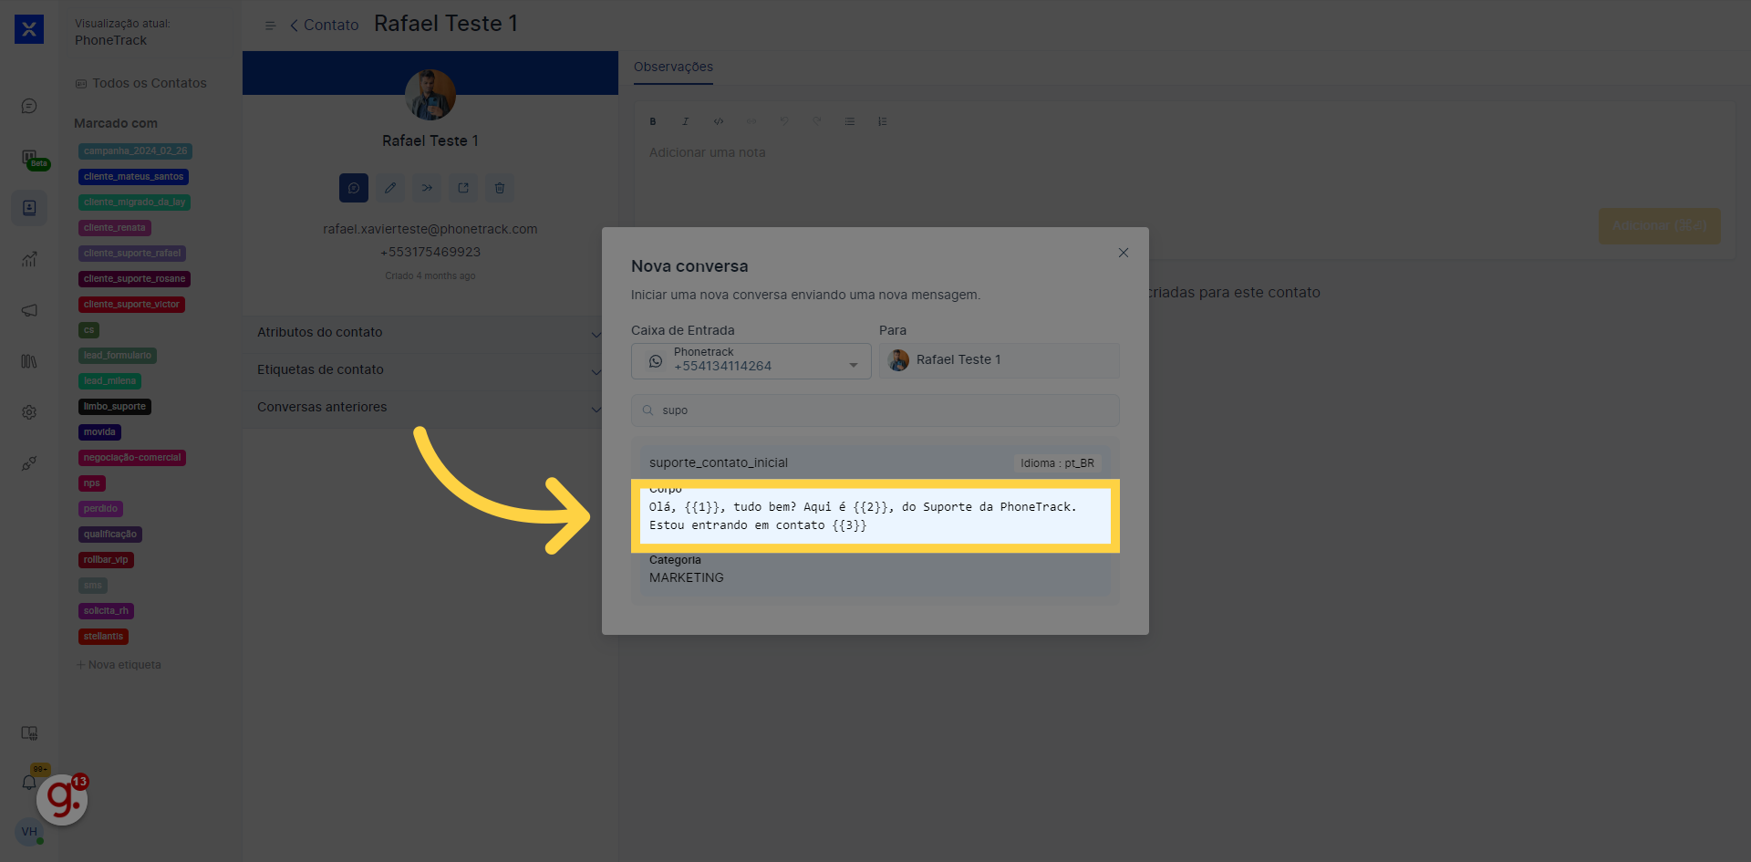Viewport: 1751px width, 862px height.
Task: Filter by cliente_suporte_victor label
Action: coord(131,305)
